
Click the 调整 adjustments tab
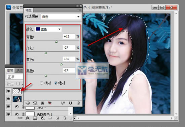tap(29, 10)
